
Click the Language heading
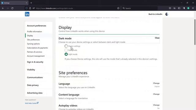click(x=64, y=84)
